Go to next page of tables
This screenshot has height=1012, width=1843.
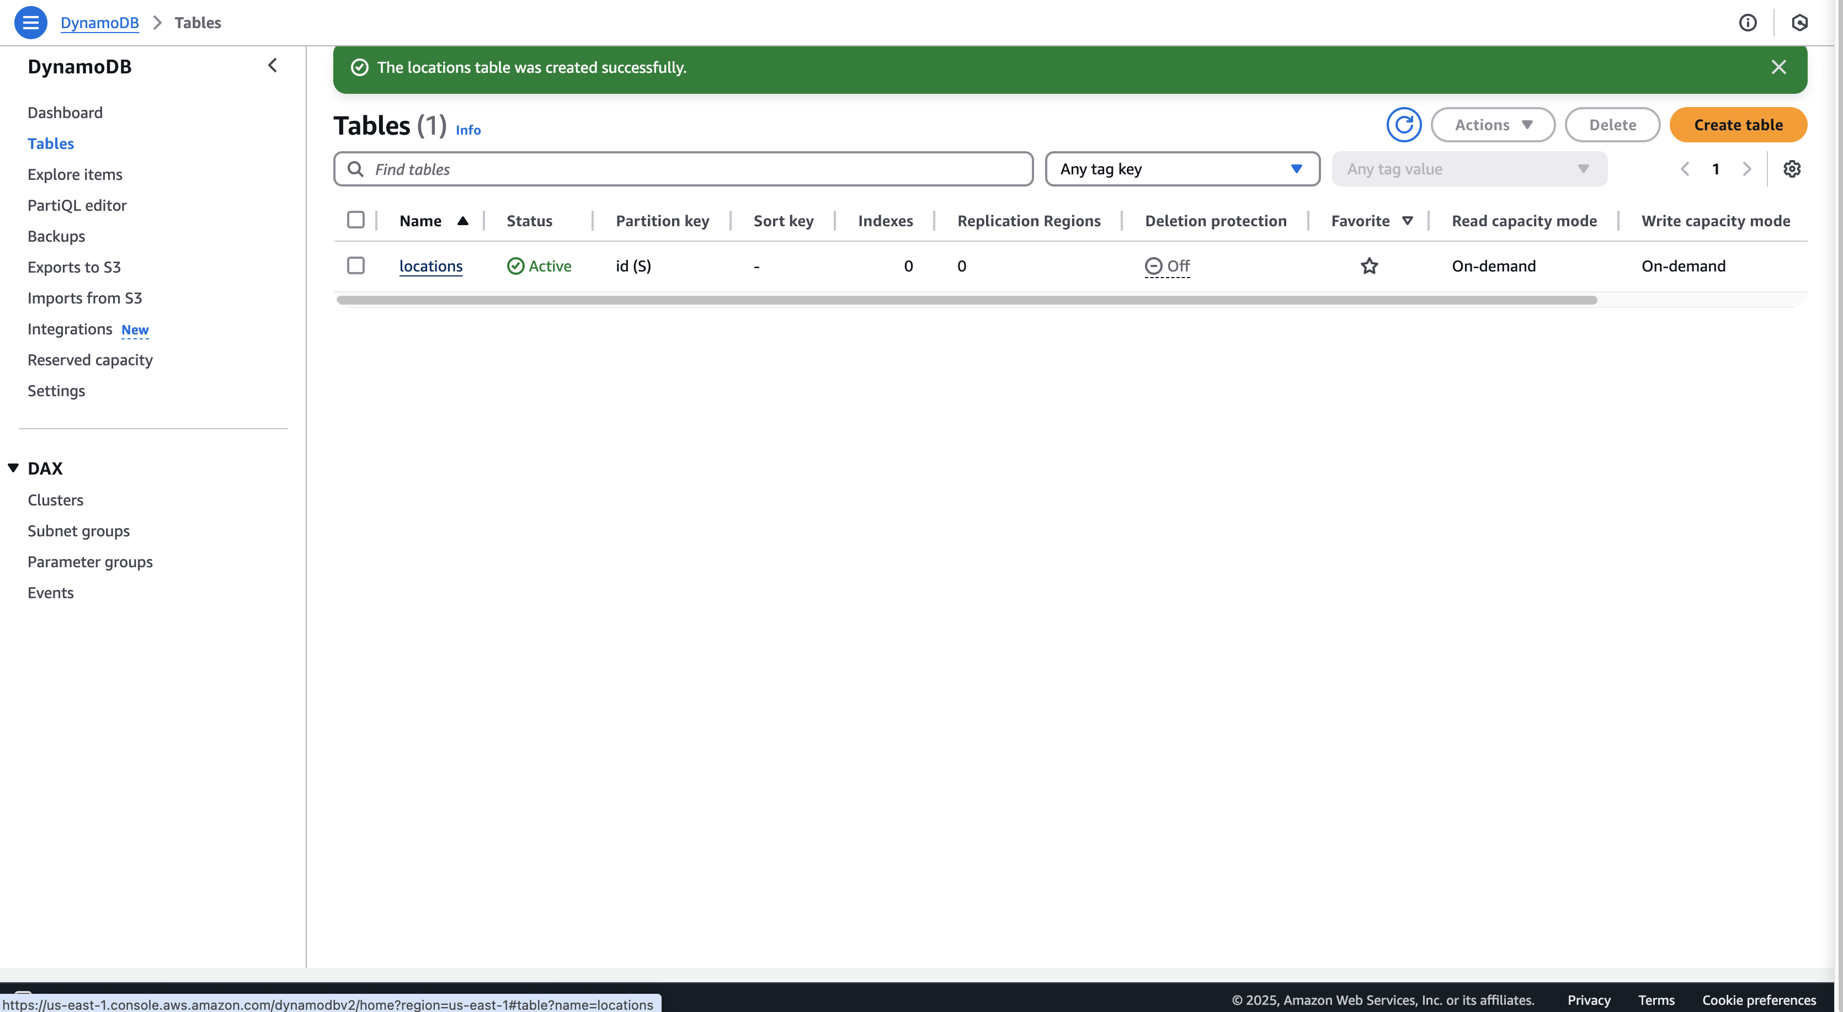pyautogui.click(x=1746, y=169)
